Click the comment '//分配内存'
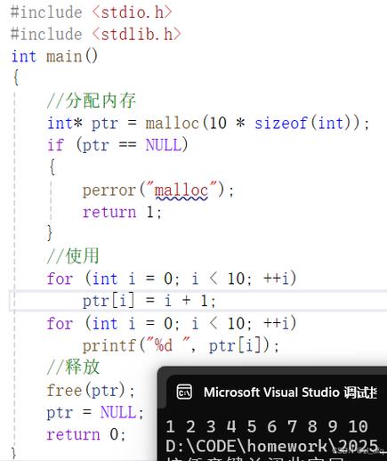 92,101
